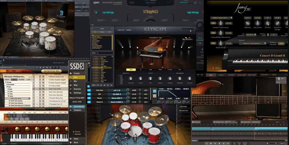Toggle the Room channel switch in SSD5
Image resolution: width=289 pixels, height=145 pixels.
(x=89, y=98)
